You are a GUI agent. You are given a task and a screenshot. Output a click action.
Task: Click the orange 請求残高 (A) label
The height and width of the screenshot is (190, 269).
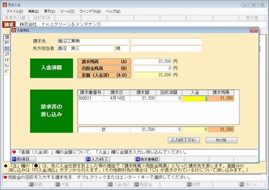pyautogui.click(x=104, y=62)
